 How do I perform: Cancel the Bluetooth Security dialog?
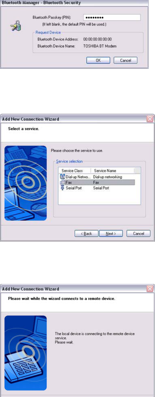(x=126, y=60)
